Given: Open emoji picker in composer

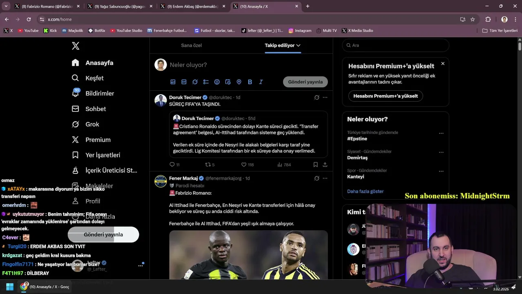Looking at the screenshot, I should [217, 82].
